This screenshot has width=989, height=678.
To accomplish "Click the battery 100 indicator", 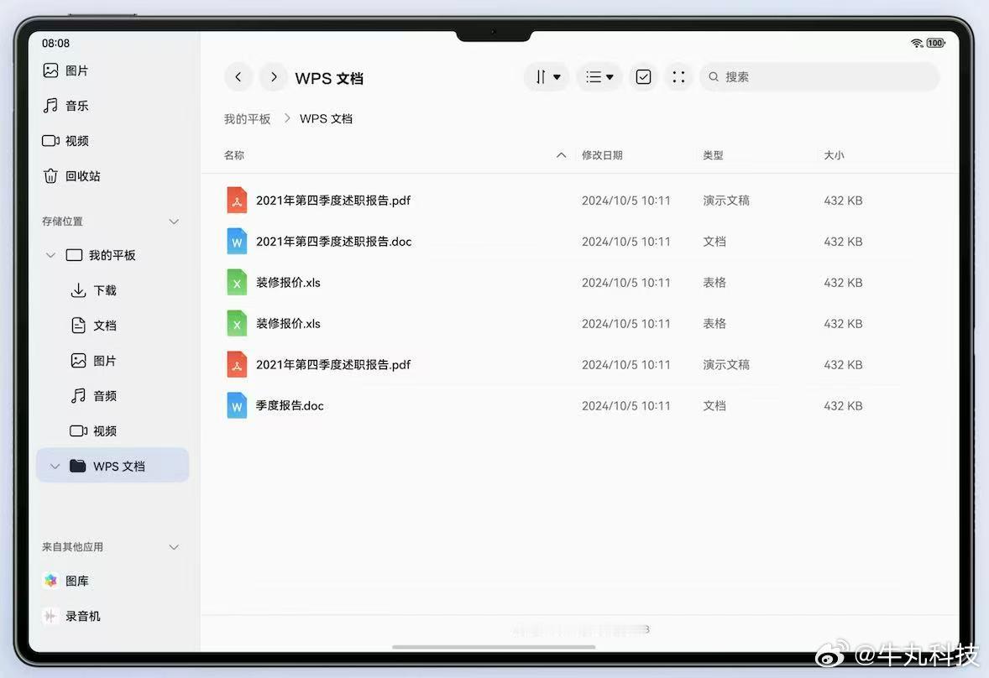I will [935, 43].
